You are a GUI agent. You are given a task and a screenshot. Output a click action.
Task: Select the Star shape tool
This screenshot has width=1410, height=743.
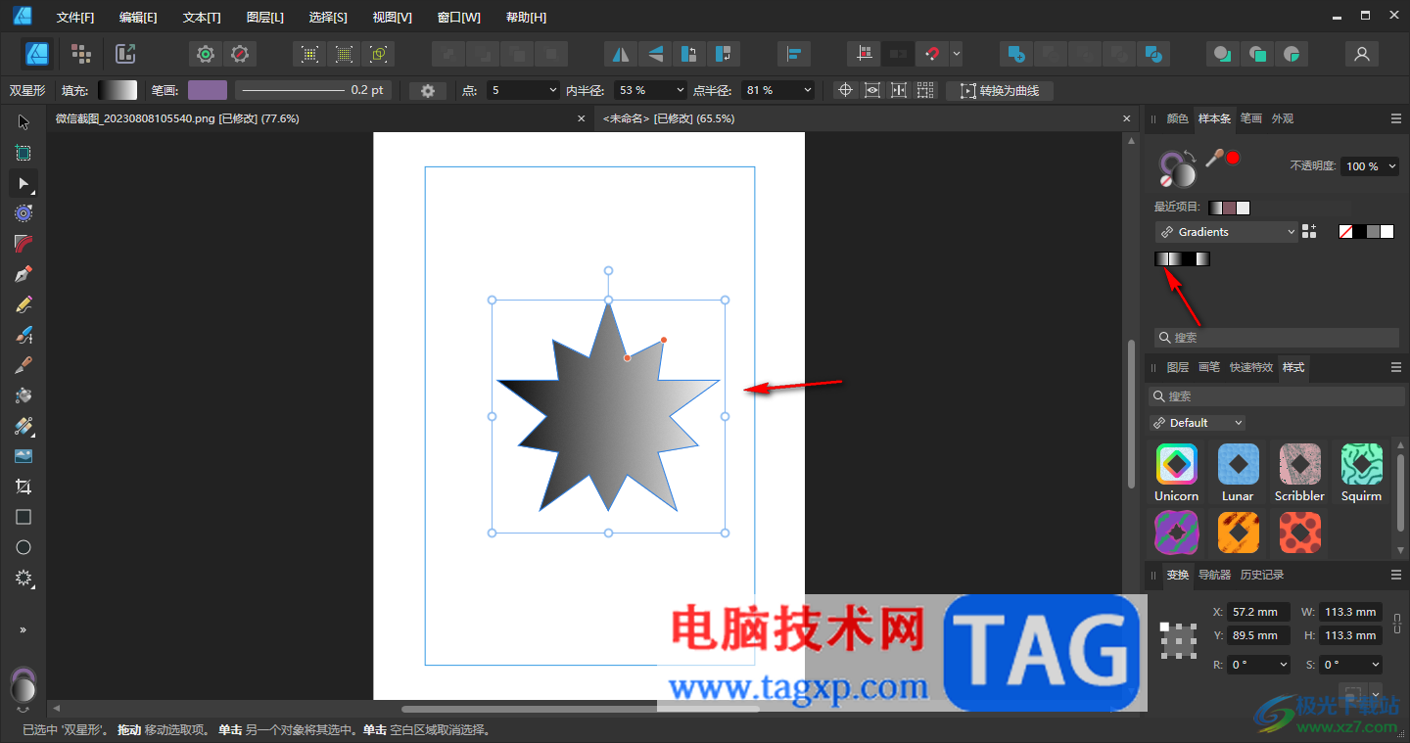click(23, 578)
